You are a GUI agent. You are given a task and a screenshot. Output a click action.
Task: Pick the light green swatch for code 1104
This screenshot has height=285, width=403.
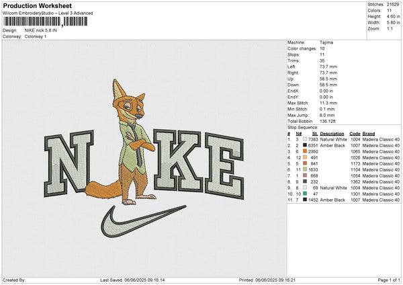coord(305,169)
